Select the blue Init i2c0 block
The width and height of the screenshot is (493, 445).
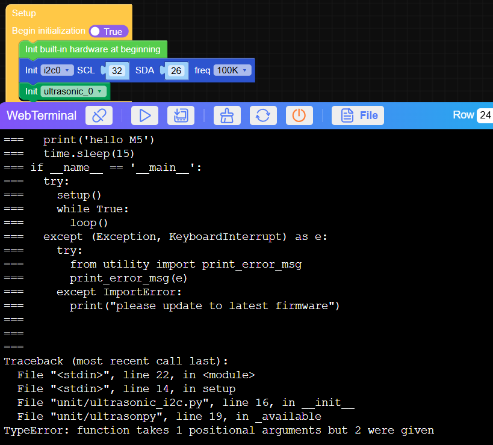coord(31,70)
